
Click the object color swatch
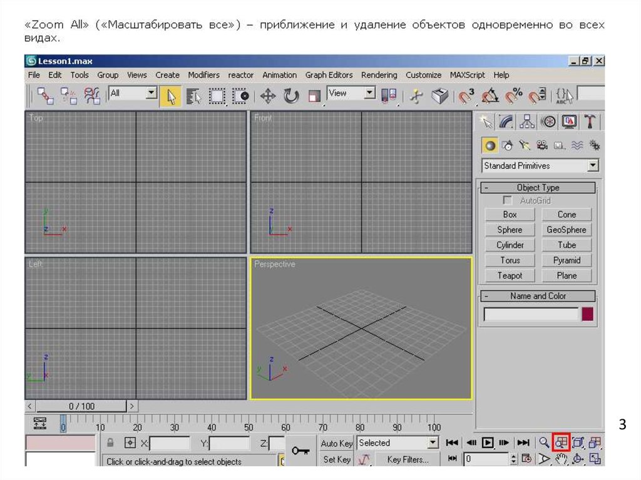point(587,314)
